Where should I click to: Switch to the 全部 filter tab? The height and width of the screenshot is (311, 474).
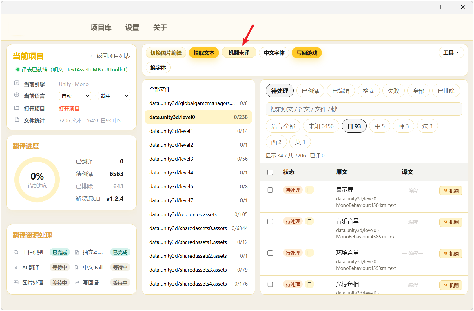[x=418, y=91]
